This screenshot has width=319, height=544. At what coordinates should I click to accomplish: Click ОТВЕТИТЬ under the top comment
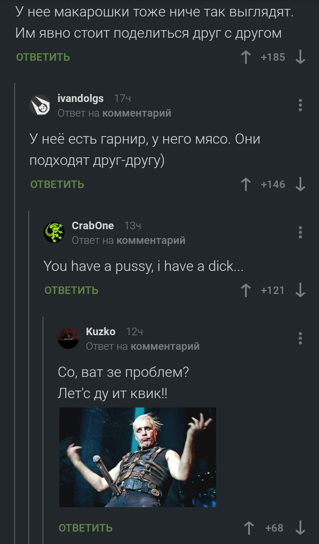[43, 57]
